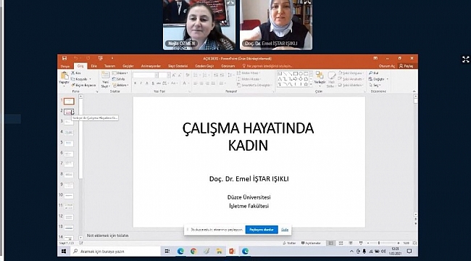
Task: Switch to the Gözden Geçir tab
Action: 204,66
